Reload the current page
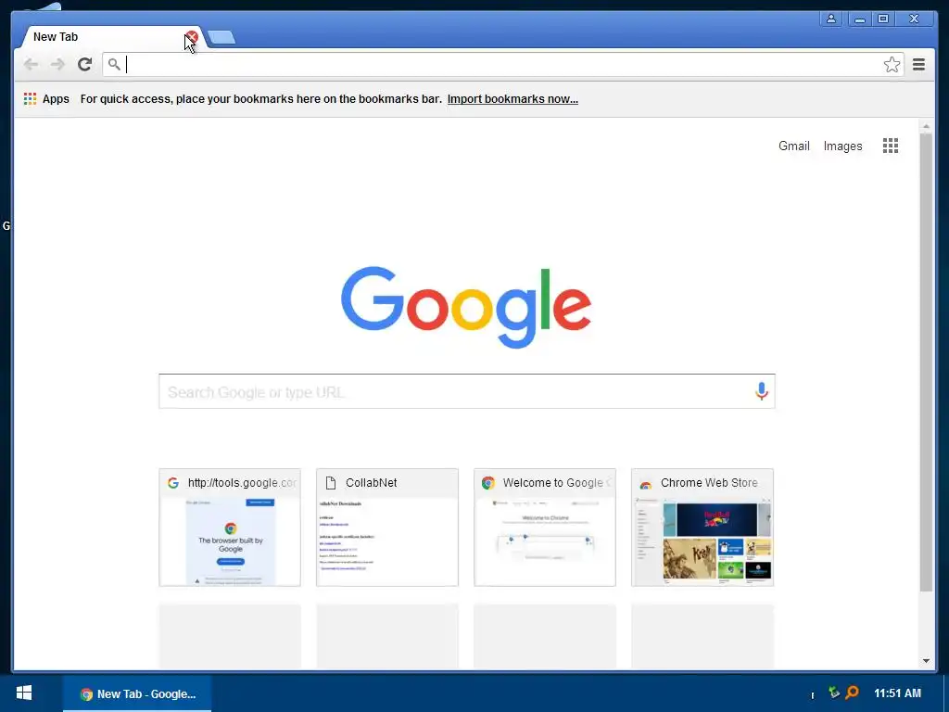 point(84,64)
